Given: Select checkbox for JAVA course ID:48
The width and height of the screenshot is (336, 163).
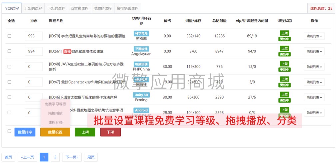Looking at the screenshot, I should click(x=9, y=66).
